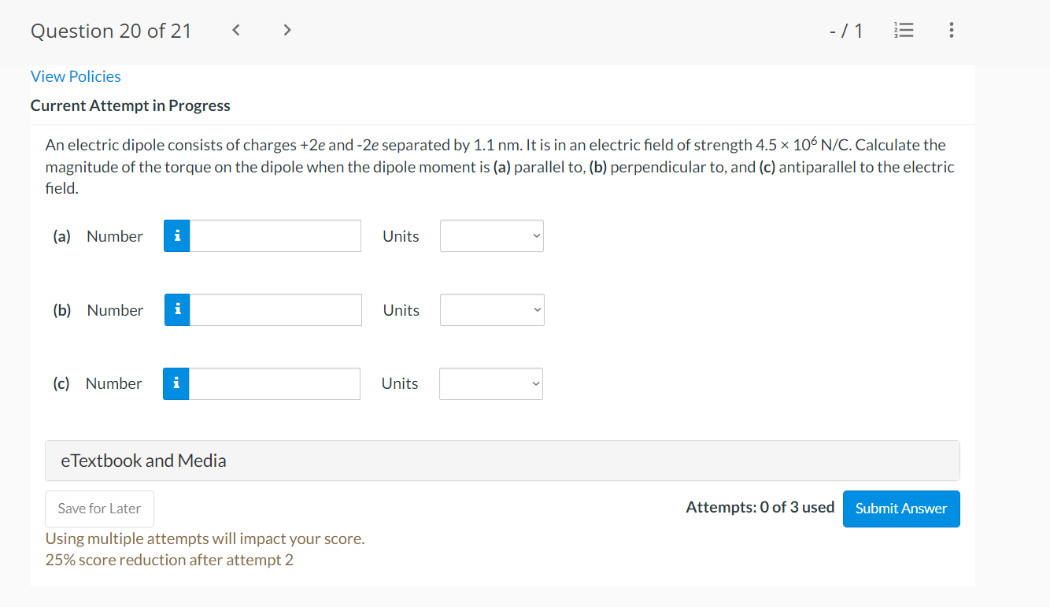
Task: Click the 'Question 20 of 21' heading
Action: tap(111, 31)
